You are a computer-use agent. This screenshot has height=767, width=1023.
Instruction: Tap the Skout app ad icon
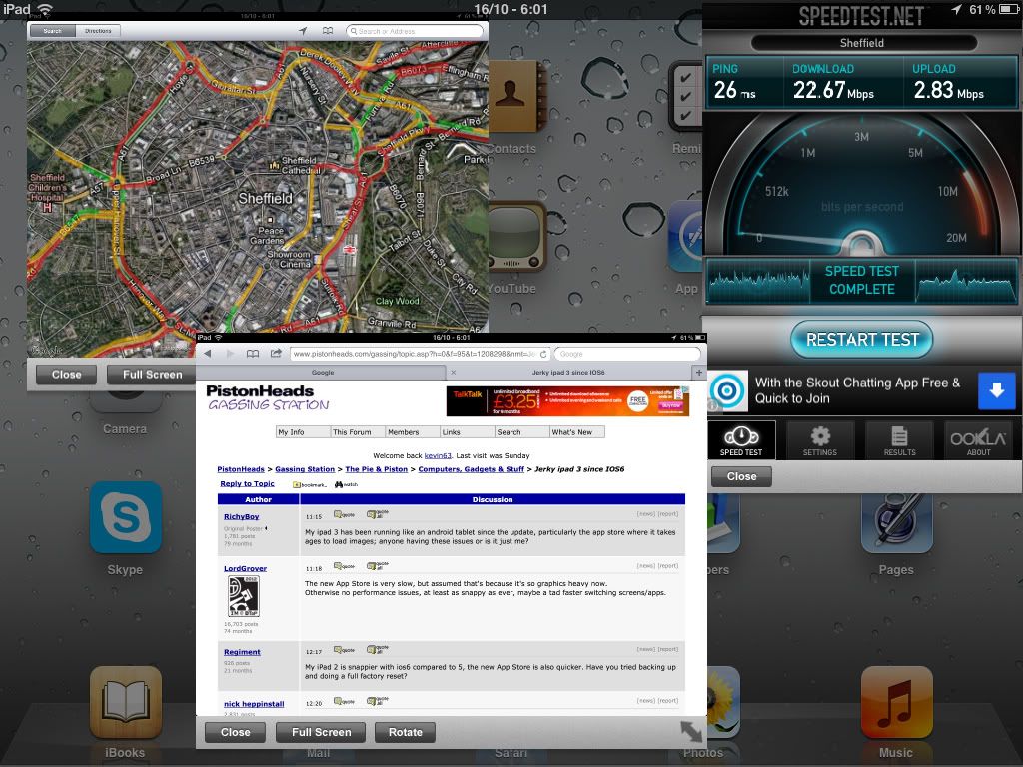[727, 391]
